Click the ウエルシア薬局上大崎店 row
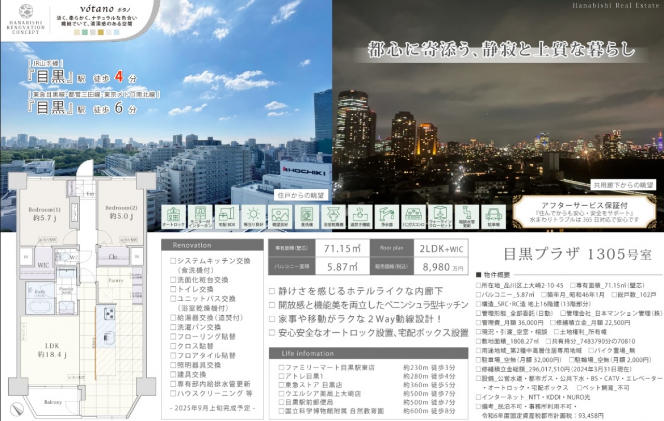 click(367, 394)
